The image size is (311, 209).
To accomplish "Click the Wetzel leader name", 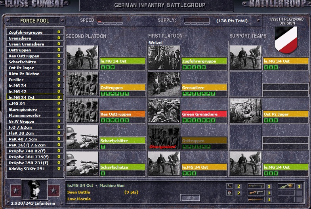I will pos(156,43).
